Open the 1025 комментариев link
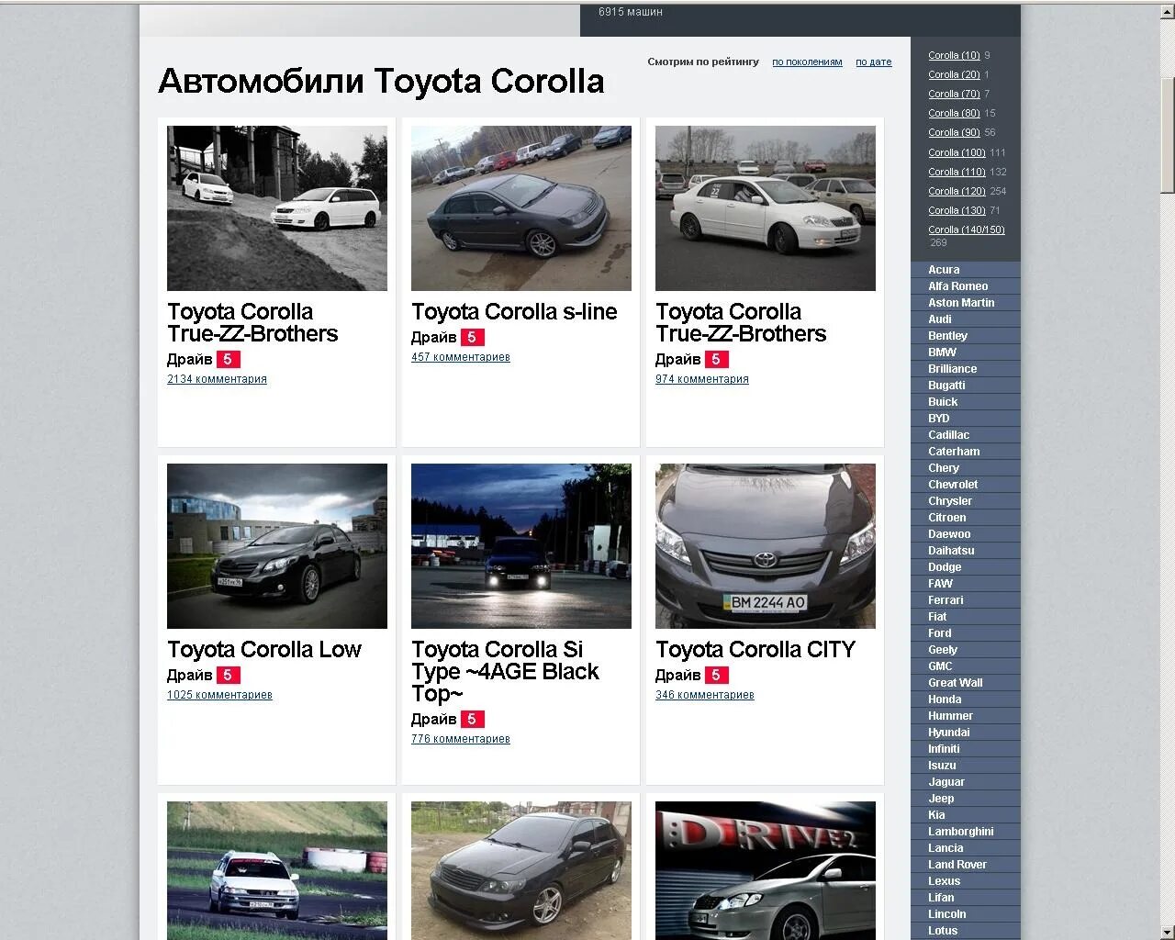Viewport: 1175px width, 940px height. click(219, 695)
